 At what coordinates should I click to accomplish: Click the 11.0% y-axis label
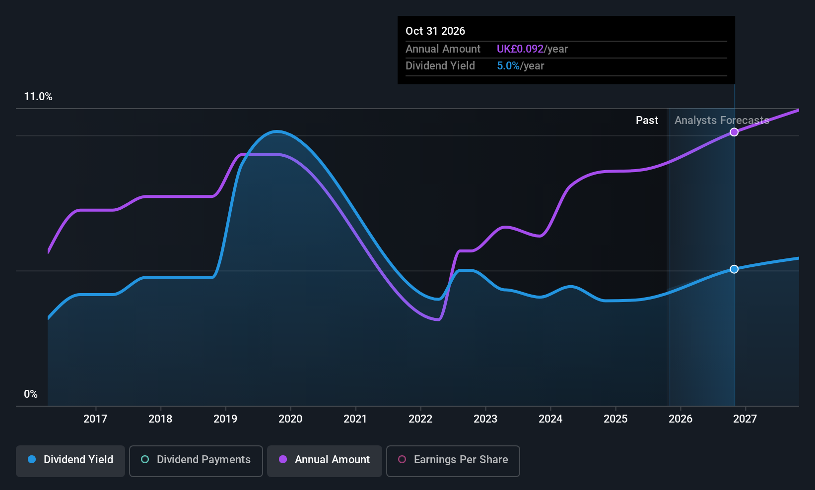click(x=38, y=96)
